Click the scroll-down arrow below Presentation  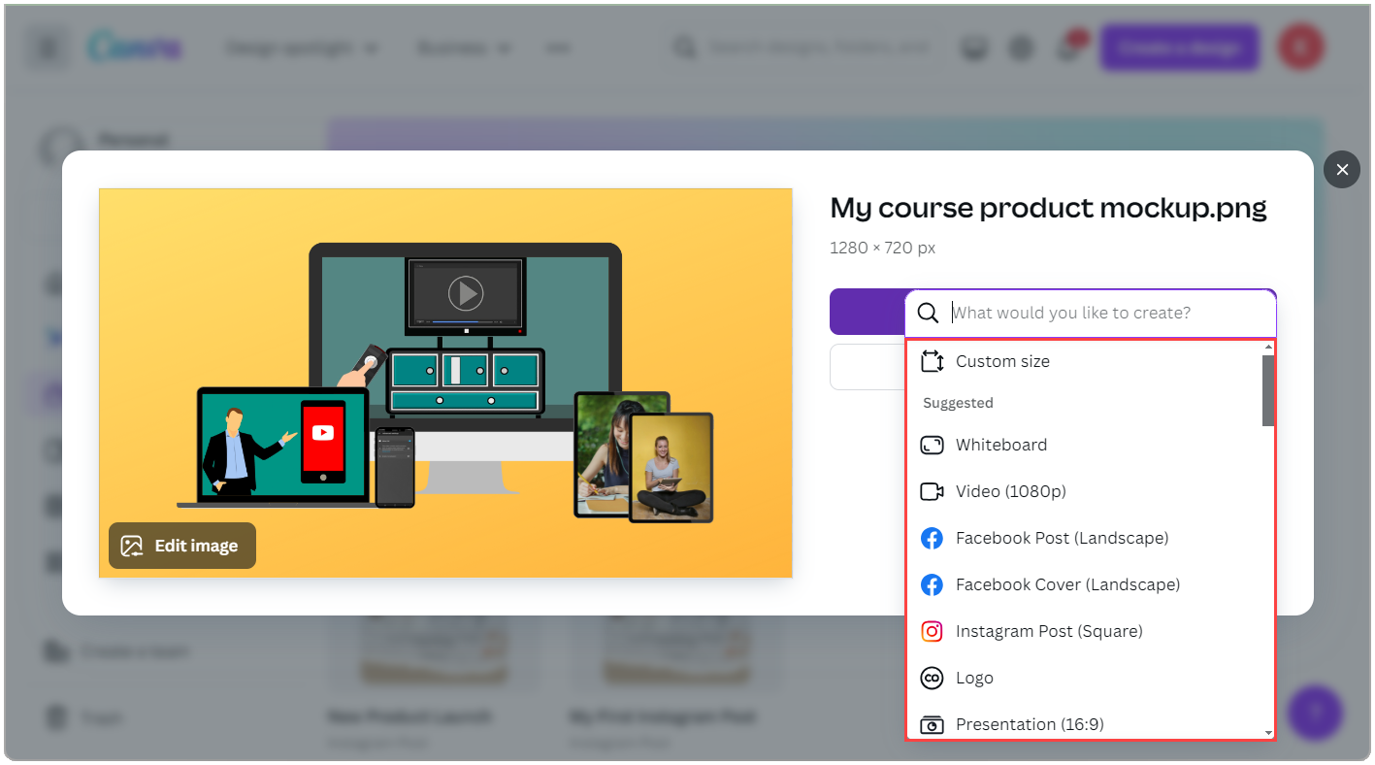[1267, 735]
